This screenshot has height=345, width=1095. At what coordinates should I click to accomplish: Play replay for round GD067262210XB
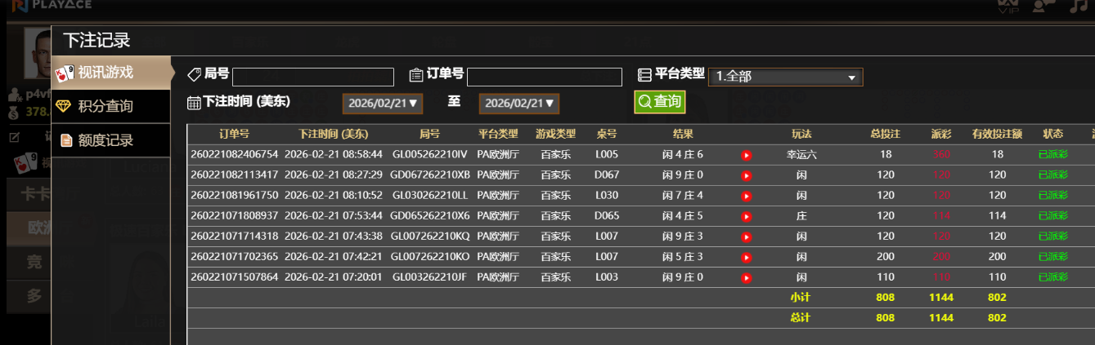coord(746,175)
